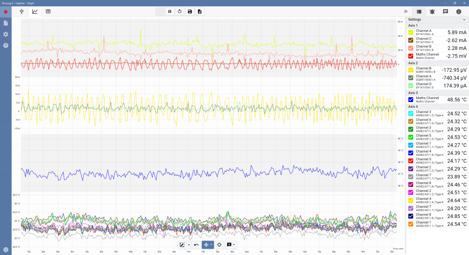This screenshot has height=255, width=469.
Task: Open the Devices view with USB icon
Action: coord(21,11)
